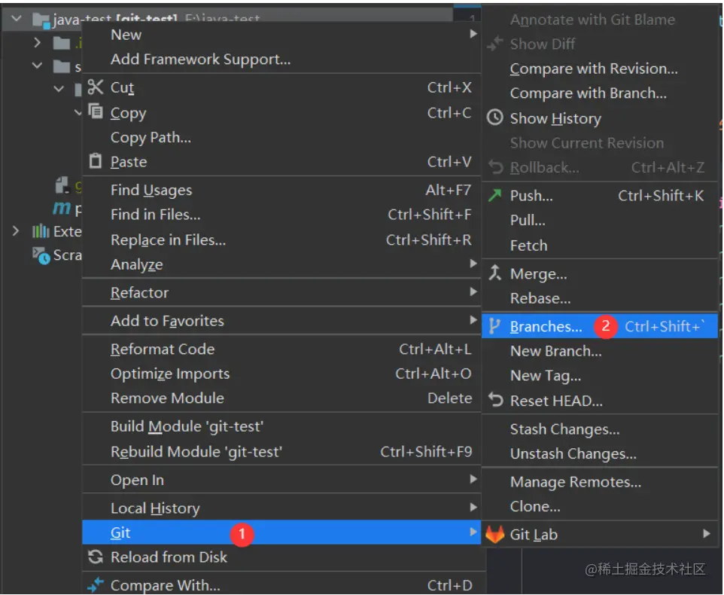Click the Maven m file icon
This screenshot has height=595, width=724.
click(x=62, y=209)
